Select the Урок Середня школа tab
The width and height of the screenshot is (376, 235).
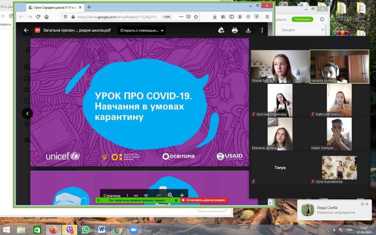coord(55,7)
